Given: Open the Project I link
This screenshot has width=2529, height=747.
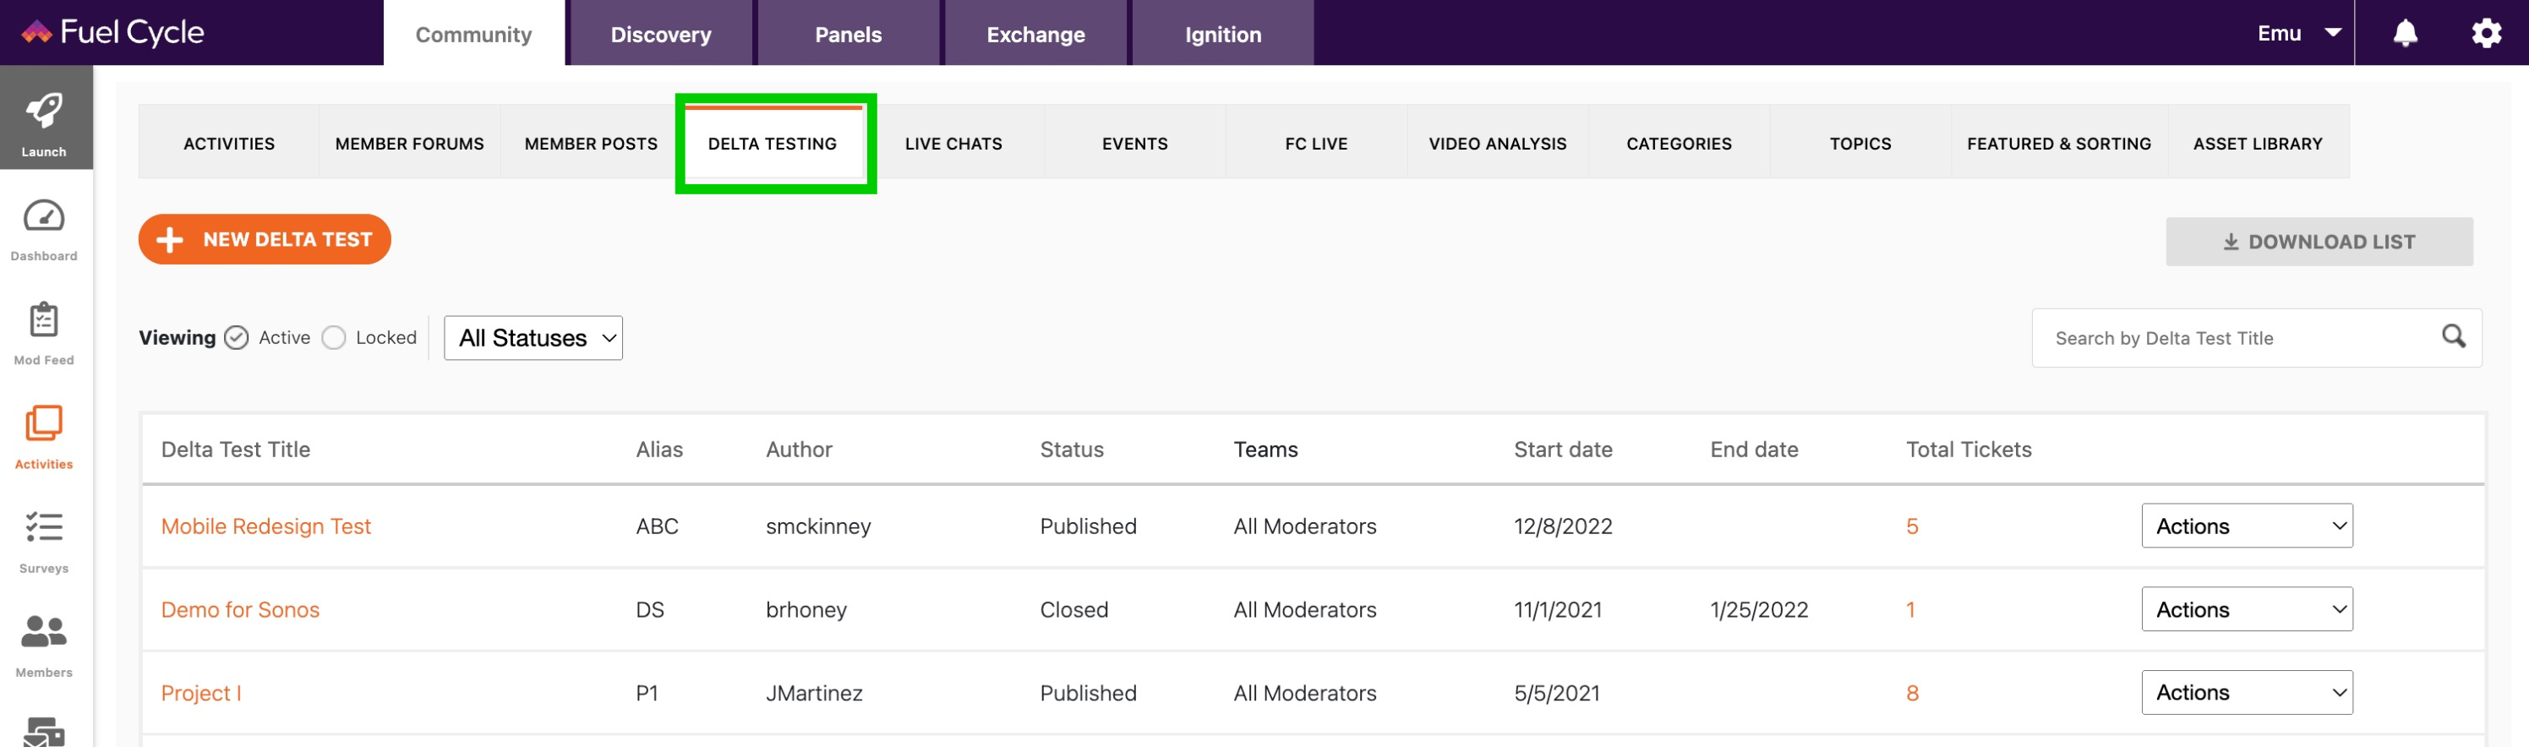Looking at the screenshot, I should click(x=201, y=693).
